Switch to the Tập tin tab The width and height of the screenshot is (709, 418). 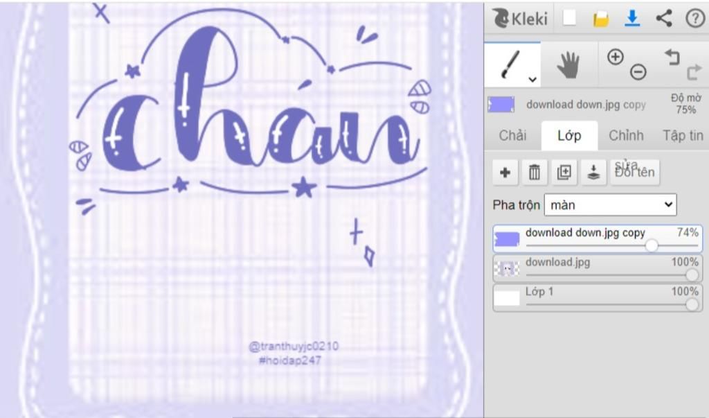pos(683,135)
